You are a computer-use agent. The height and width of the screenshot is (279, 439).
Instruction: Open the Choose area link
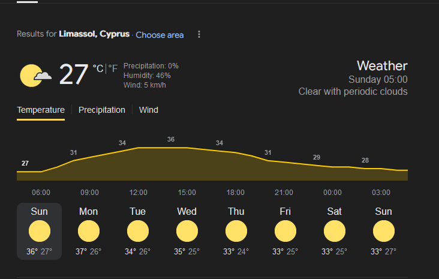(x=160, y=35)
